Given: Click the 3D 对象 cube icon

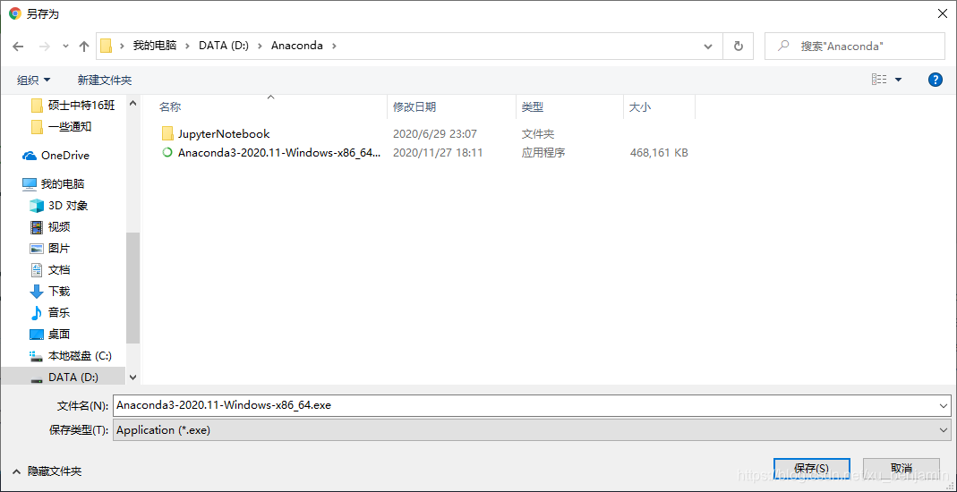Looking at the screenshot, I should (x=38, y=206).
